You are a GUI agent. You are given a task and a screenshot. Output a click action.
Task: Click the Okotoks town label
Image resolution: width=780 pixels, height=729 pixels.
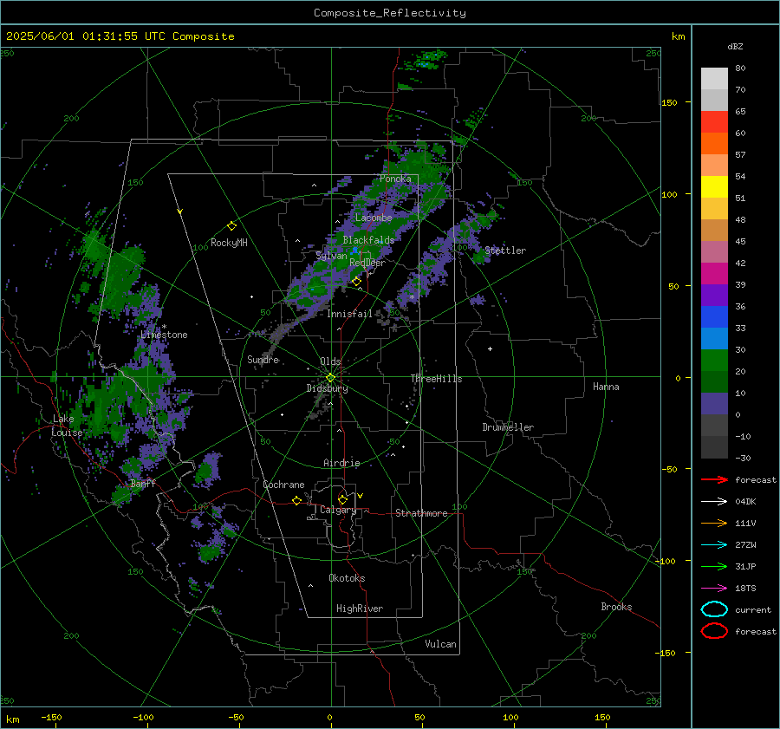pos(347,578)
